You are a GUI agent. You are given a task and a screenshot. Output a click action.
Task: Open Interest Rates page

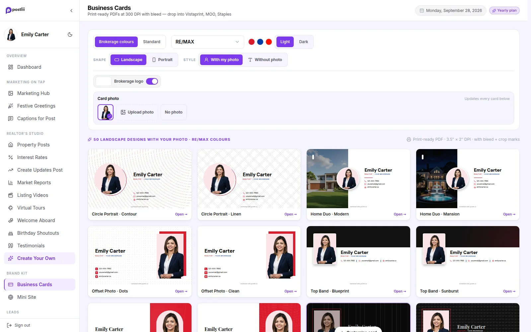39,157
